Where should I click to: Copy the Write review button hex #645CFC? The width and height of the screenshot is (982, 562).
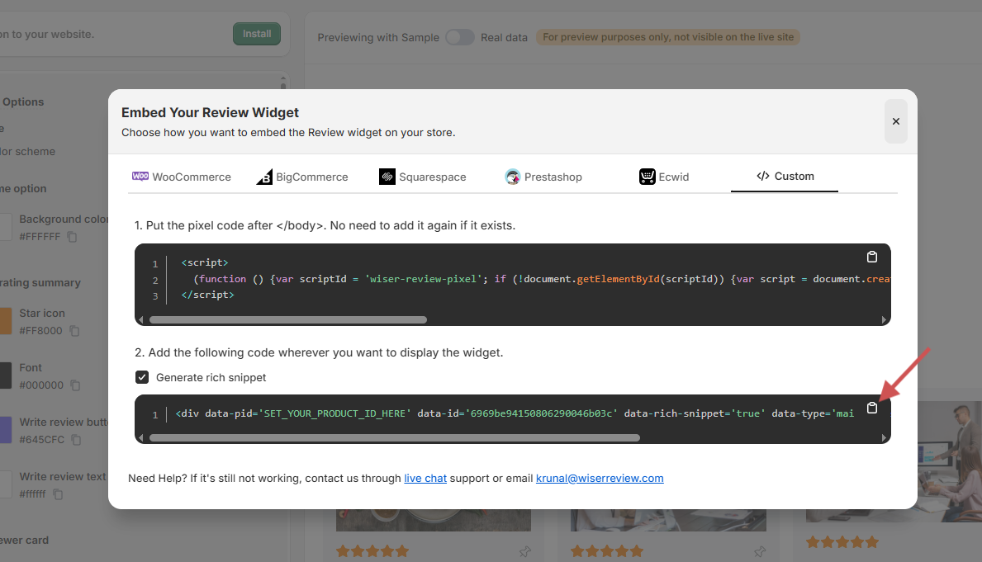click(x=74, y=440)
